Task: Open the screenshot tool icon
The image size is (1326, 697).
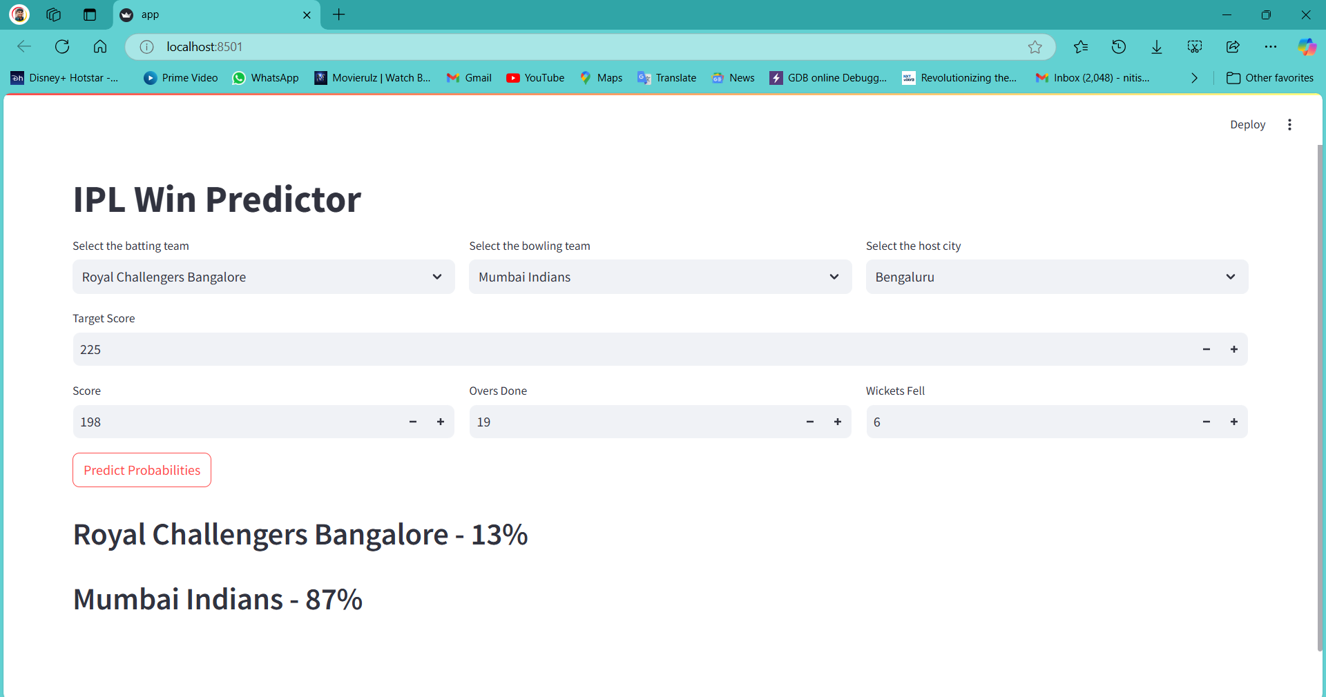Action: [x=1195, y=47]
